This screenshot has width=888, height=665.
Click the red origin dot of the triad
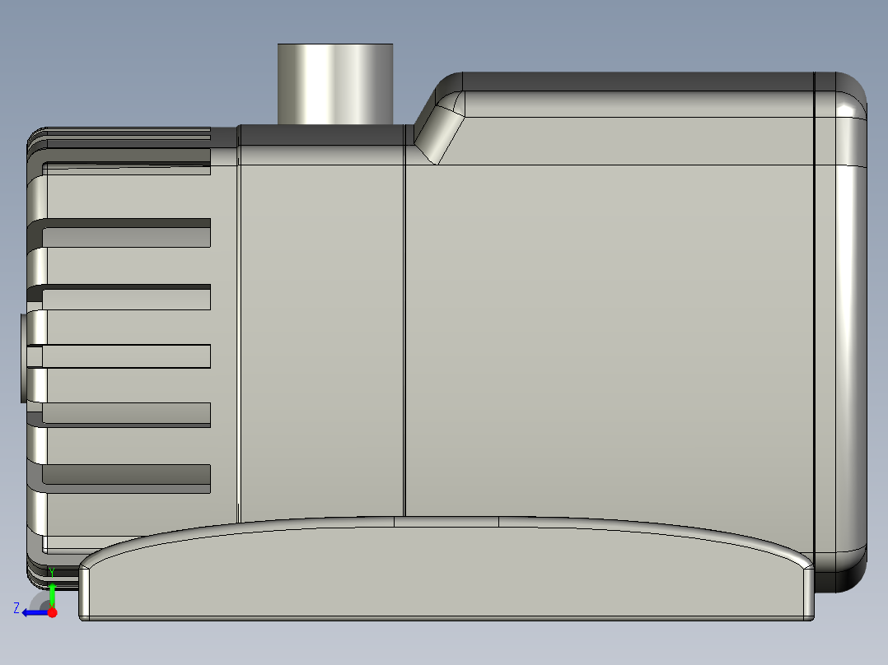52,612
